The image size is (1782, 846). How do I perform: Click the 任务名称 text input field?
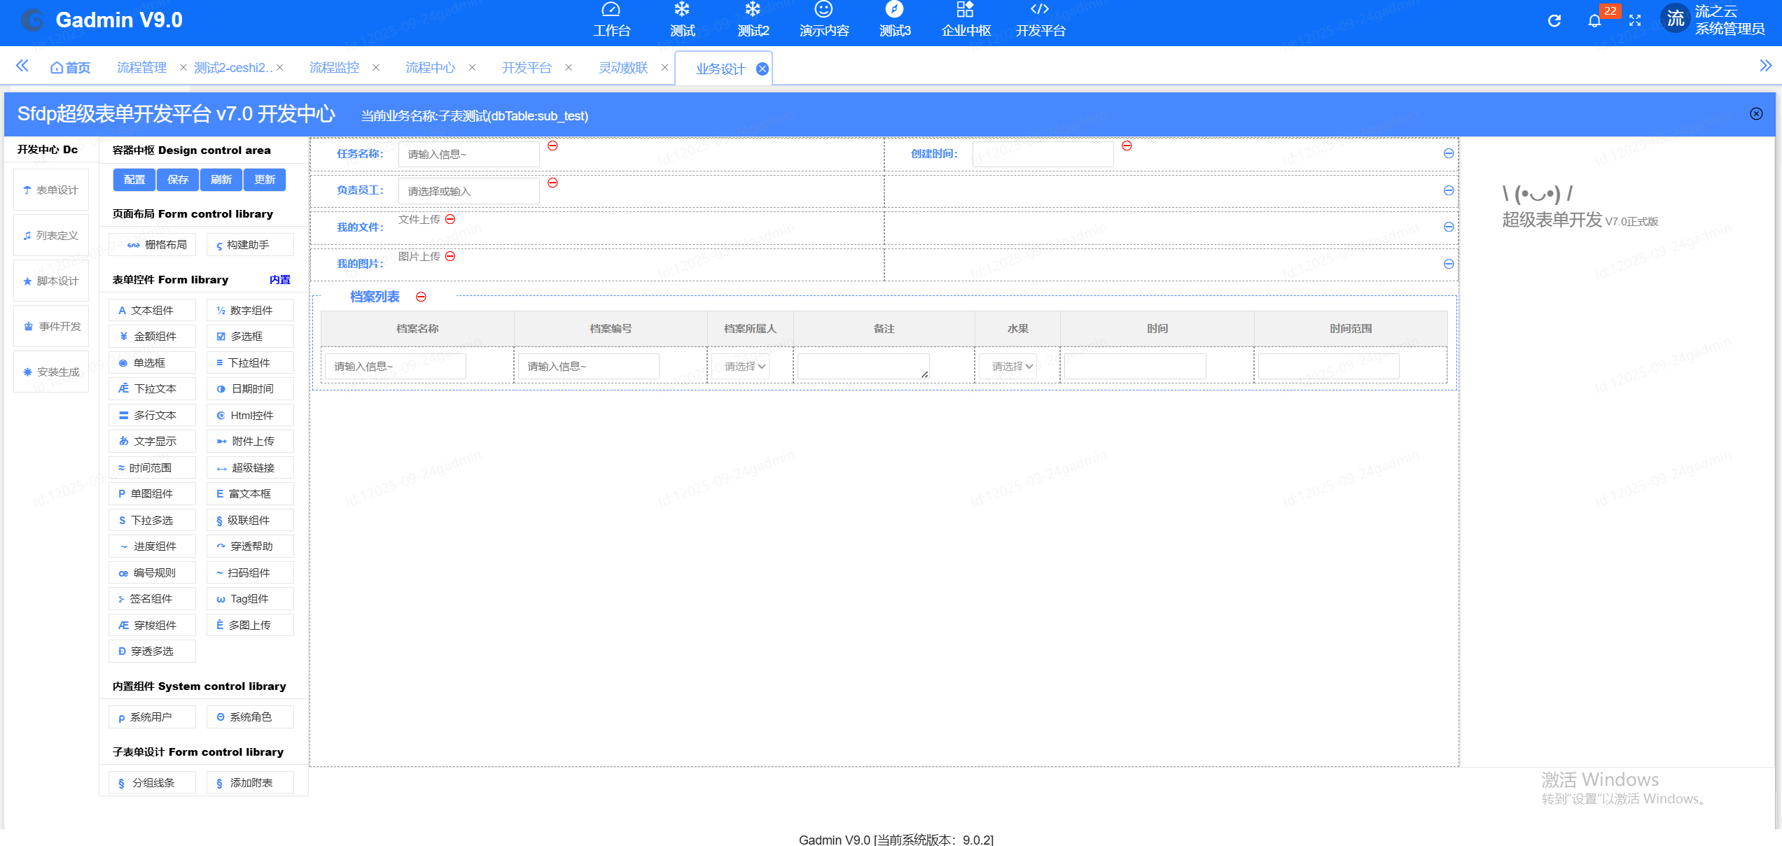click(468, 154)
